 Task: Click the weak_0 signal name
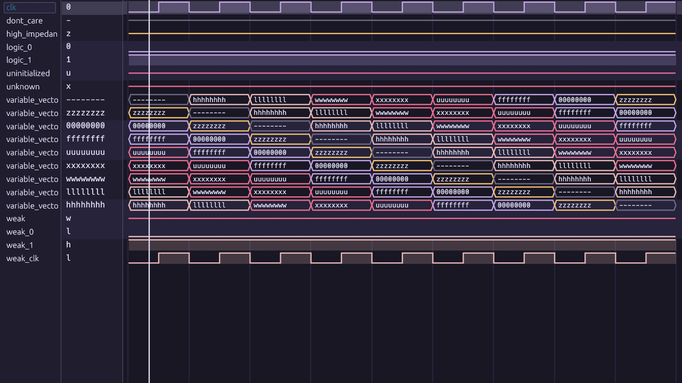pos(20,232)
